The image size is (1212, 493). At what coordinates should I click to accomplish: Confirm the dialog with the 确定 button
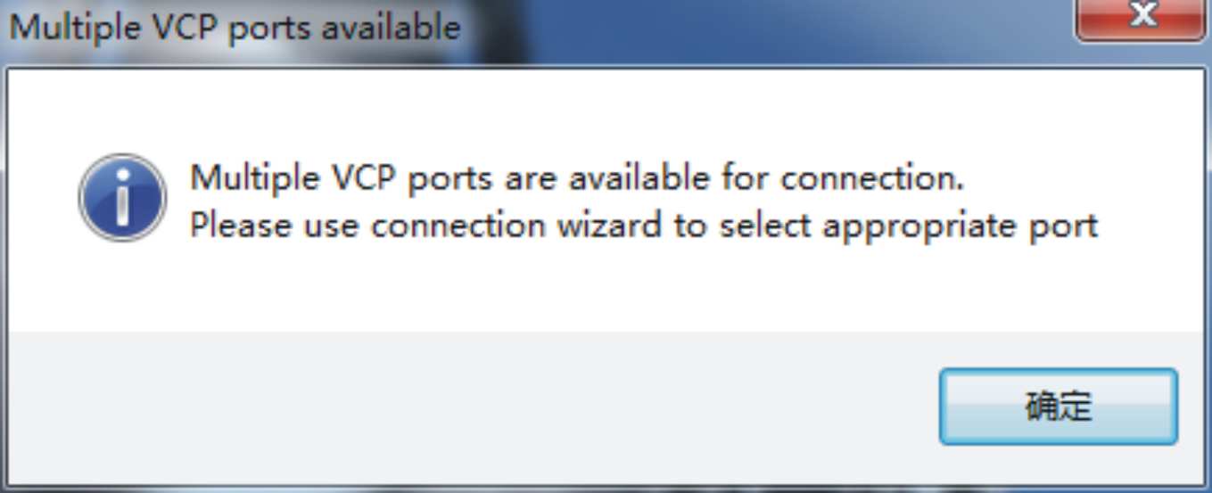point(1059,407)
